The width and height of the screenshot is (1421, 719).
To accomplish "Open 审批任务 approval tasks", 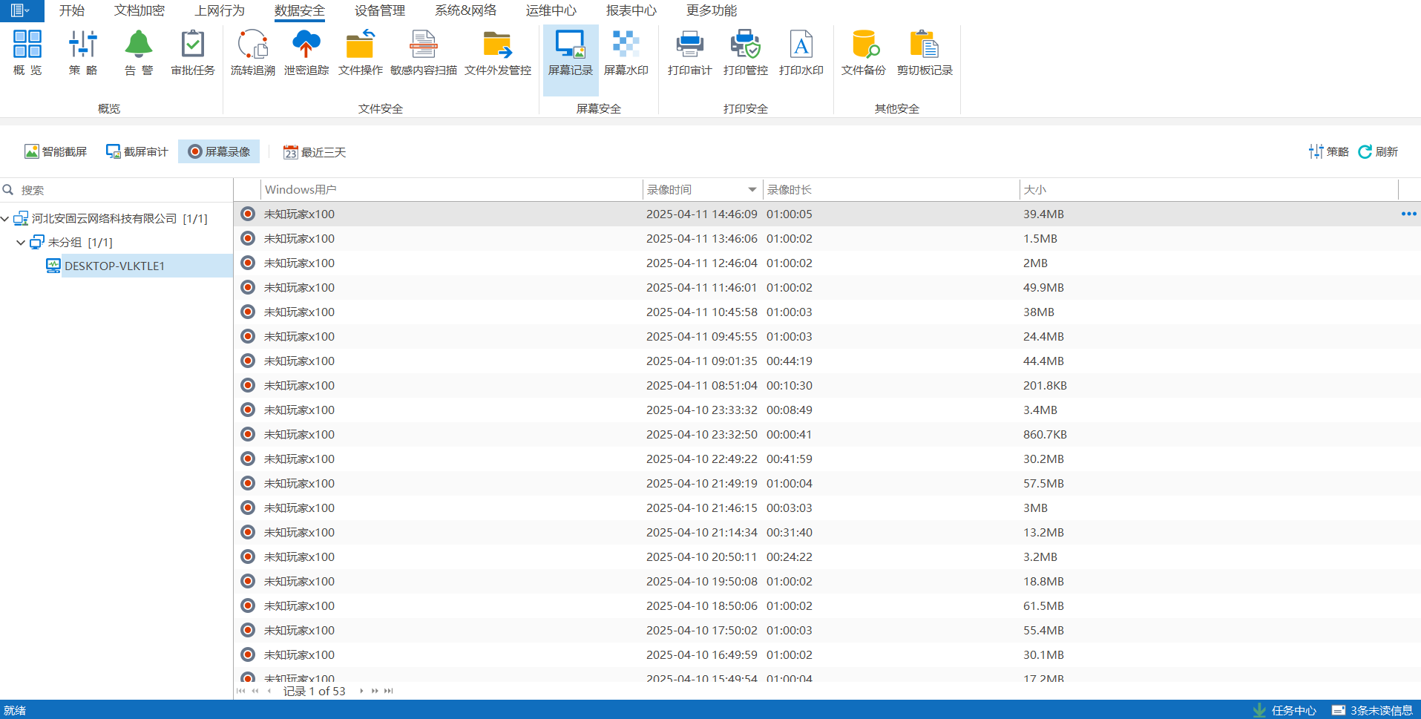I will click(193, 53).
